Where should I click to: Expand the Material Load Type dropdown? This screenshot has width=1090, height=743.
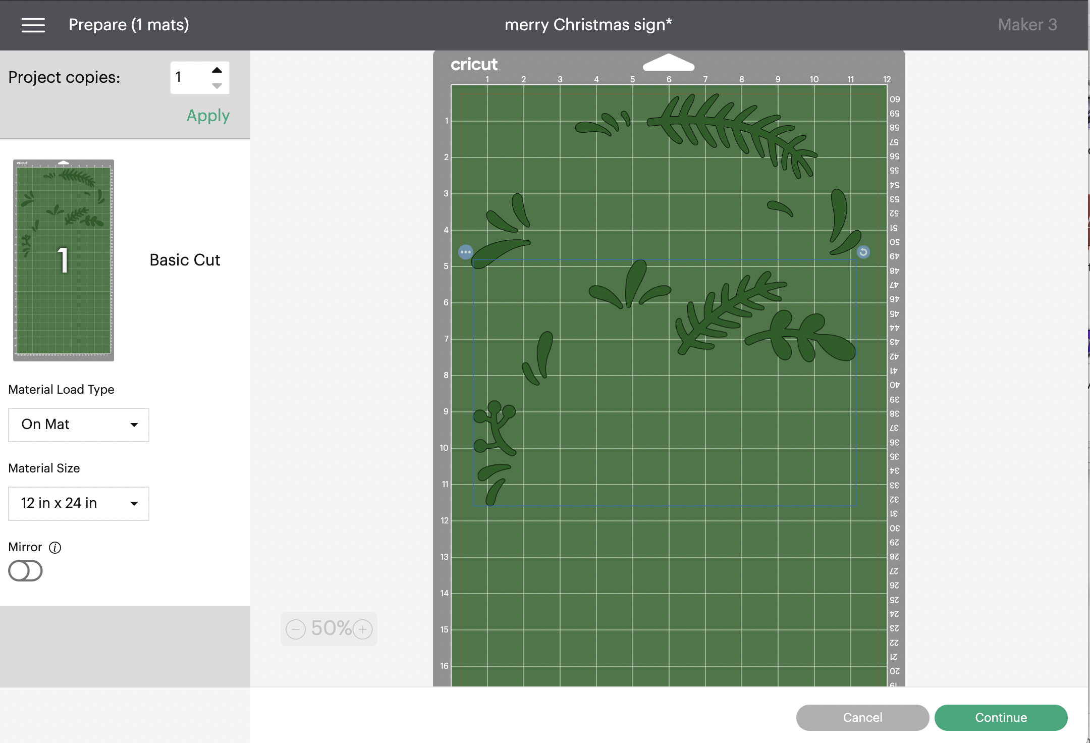click(x=78, y=423)
